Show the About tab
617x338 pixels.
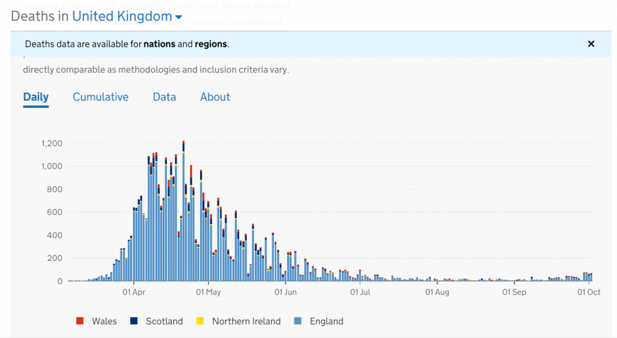[x=215, y=97]
